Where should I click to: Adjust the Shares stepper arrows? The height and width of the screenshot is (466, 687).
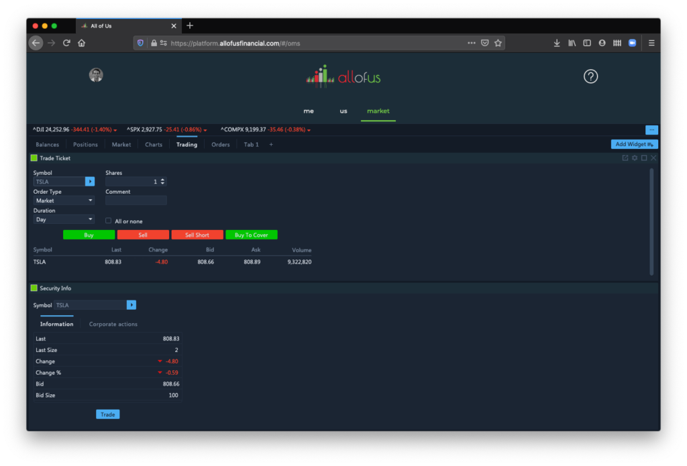pyautogui.click(x=162, y=181)
